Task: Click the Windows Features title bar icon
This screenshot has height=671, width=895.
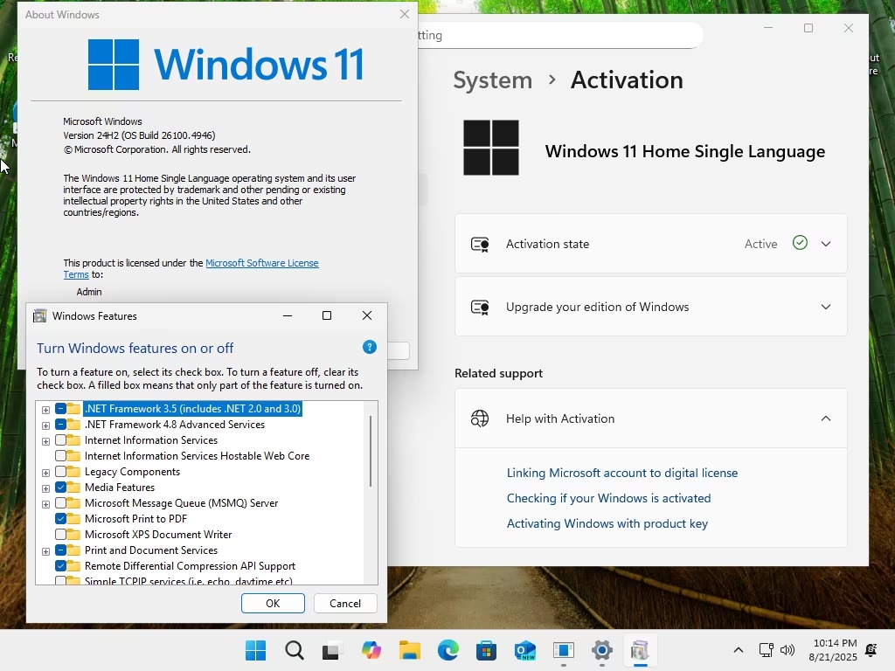Action: point(40,316)
